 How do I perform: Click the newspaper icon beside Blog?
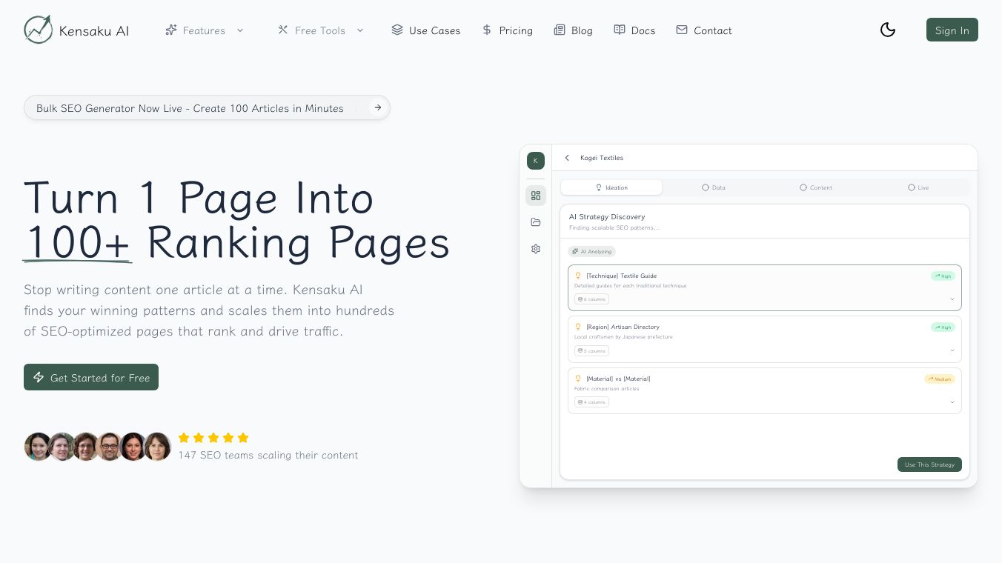point(560,30)
